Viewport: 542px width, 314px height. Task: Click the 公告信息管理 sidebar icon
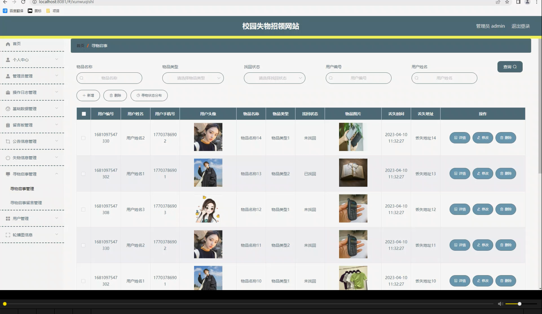pyautogui.click(x=8, y=142)
